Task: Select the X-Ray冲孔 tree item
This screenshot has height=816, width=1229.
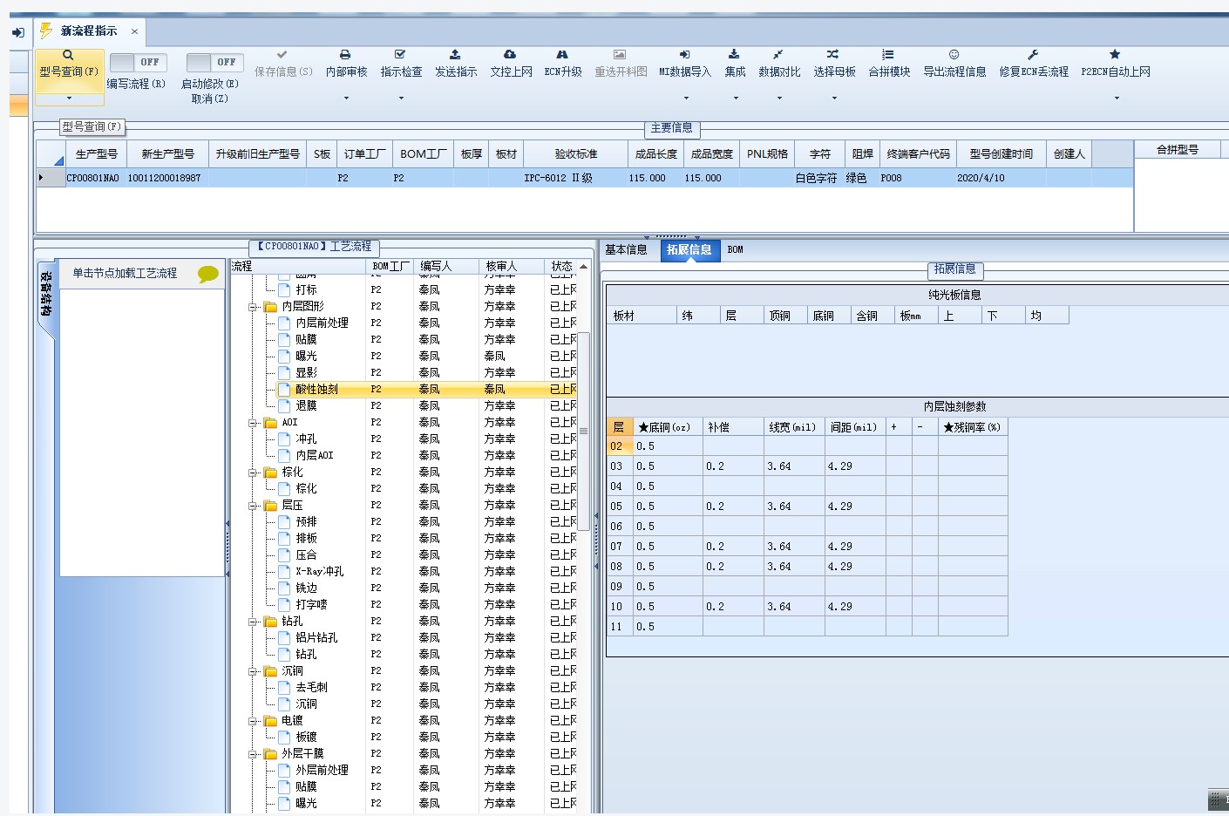Action: point(319,571)
